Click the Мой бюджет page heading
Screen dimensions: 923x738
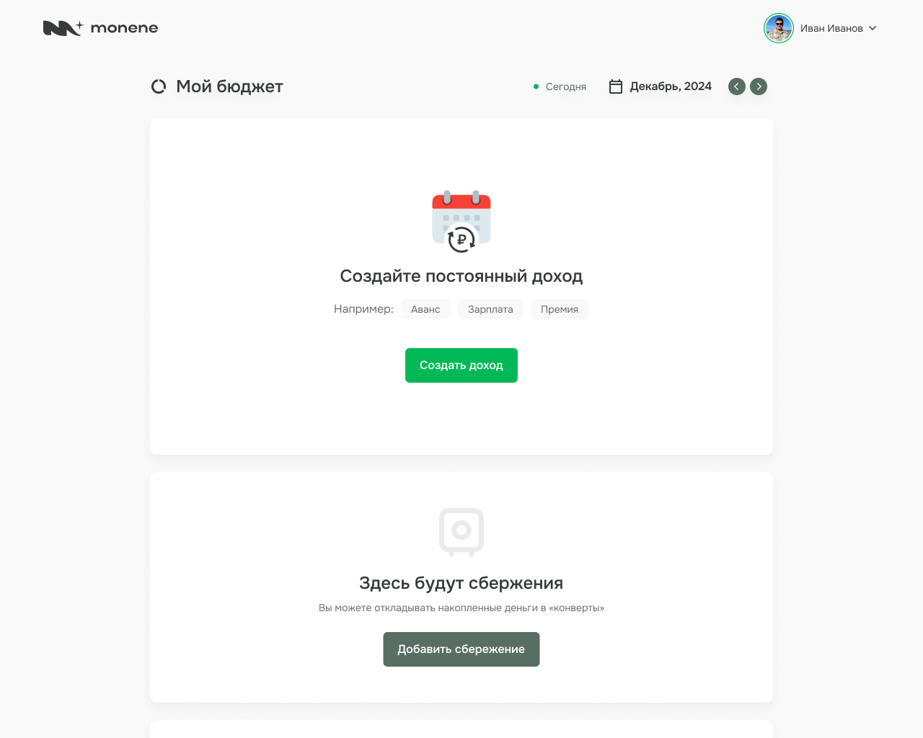[x=229, y=86]
